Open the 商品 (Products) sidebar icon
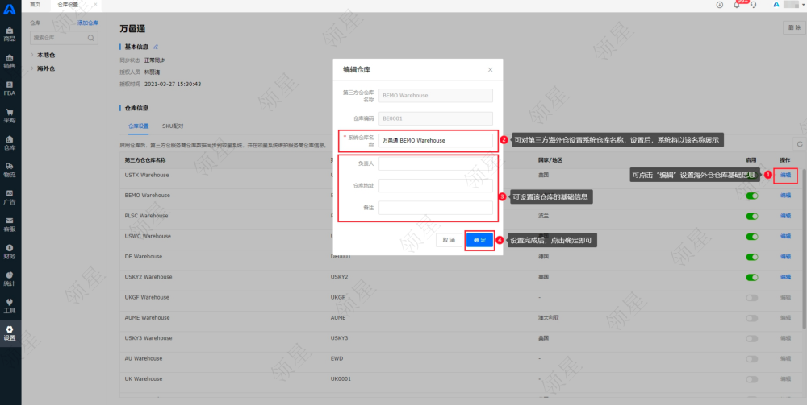The height and width of the screenshot is (405, 807). [10, 34]
